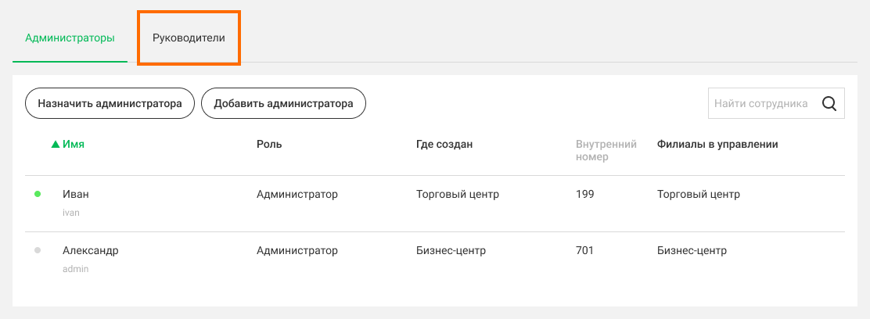Sort by the Где создан column header

coord(444,144)
